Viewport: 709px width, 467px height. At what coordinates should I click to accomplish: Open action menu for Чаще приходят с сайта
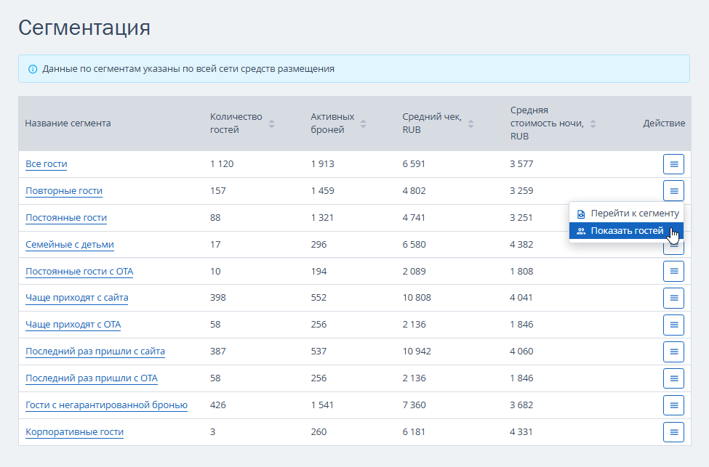[x=673, y=298]
